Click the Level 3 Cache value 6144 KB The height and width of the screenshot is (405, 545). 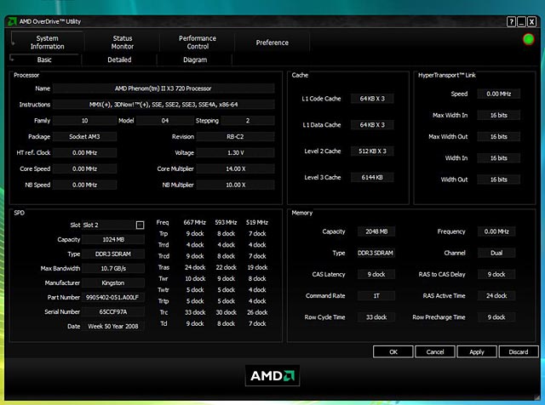(x=372, y=178)
